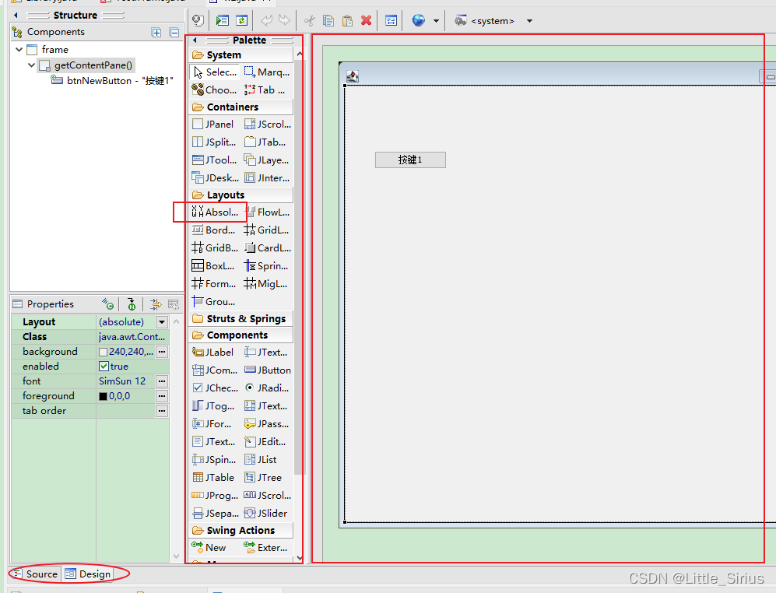Add a JSplitPane container
The height and width of the screenshot is (593, 776).
(215, 142)
